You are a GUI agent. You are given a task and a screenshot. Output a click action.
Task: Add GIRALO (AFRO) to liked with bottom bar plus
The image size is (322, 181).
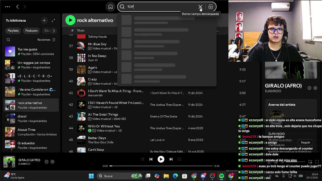53,162
